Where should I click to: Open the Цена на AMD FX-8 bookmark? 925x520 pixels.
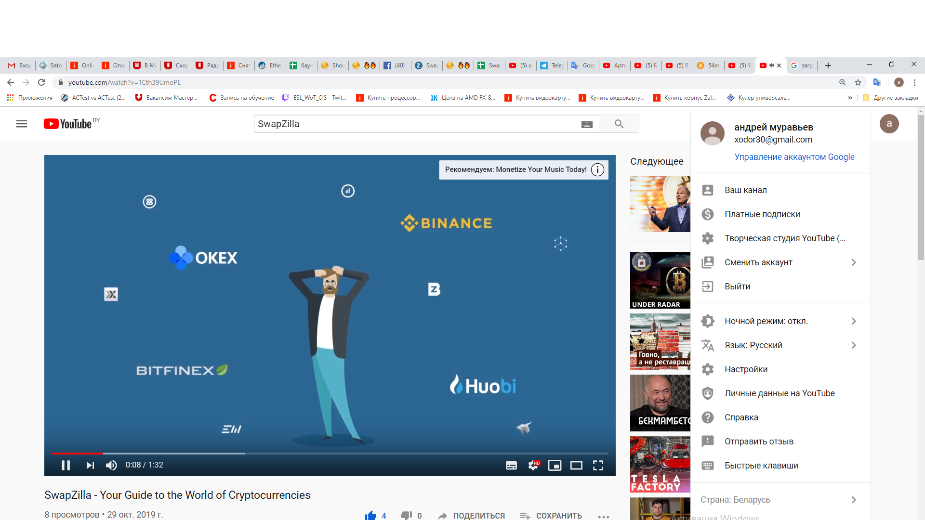(x=463, y=98)
